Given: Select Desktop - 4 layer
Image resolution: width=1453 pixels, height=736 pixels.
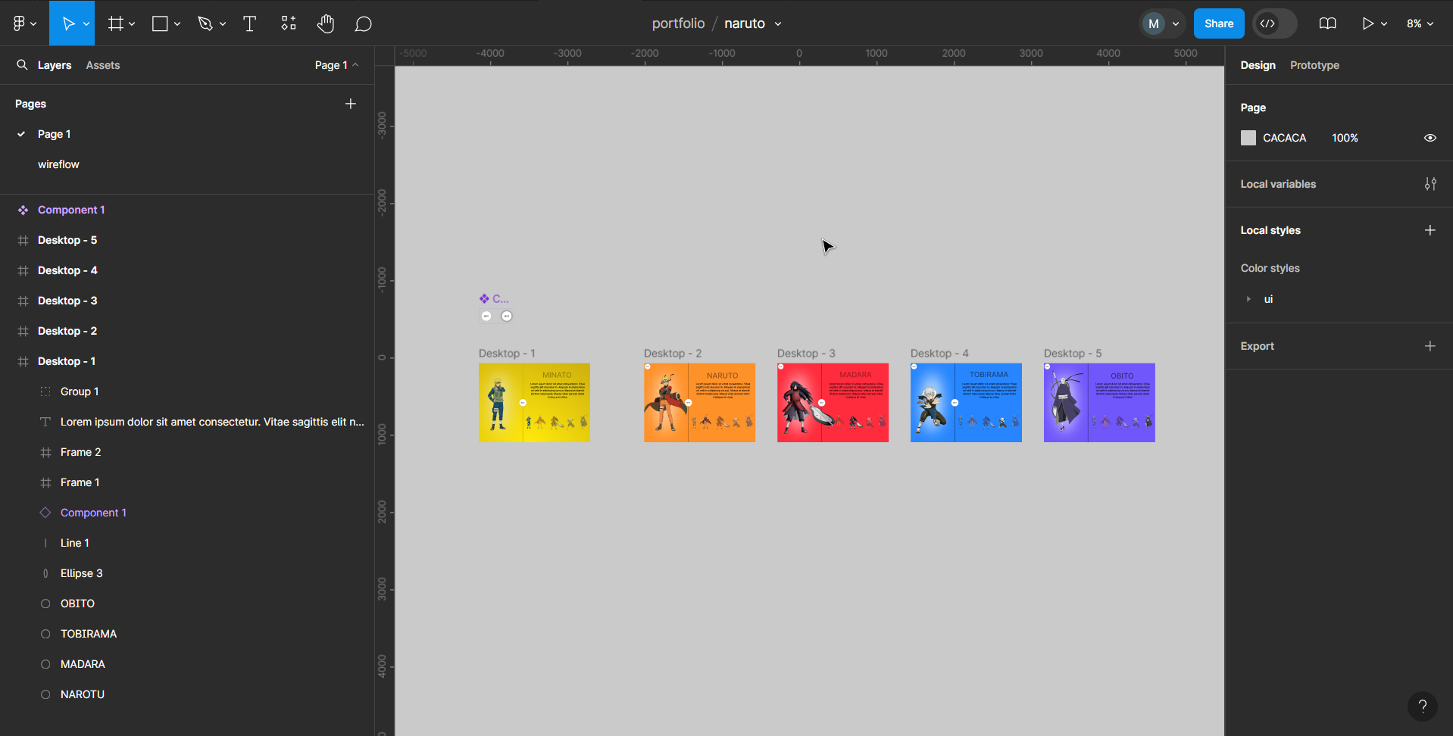Looking at the screenshot, I should (x=187, y=270).
